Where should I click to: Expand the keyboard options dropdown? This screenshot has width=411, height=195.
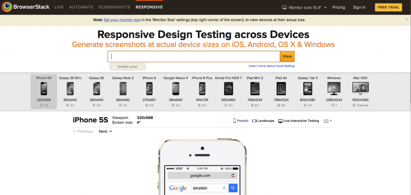(x=328, y=120)
